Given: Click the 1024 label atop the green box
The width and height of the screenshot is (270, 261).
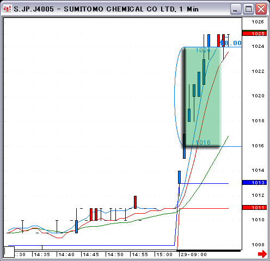Looking at the screenshot, I should (203, 50).
